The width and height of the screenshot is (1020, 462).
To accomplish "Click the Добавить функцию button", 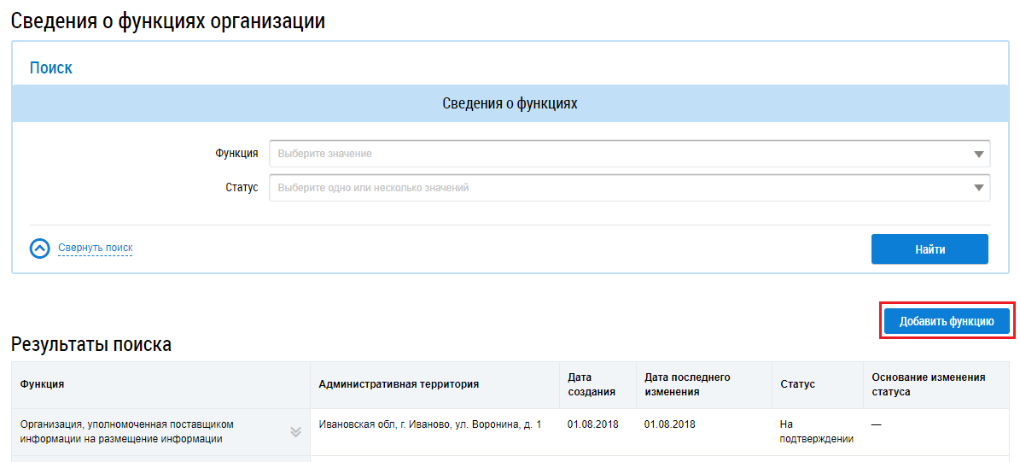I will point(947,322).
